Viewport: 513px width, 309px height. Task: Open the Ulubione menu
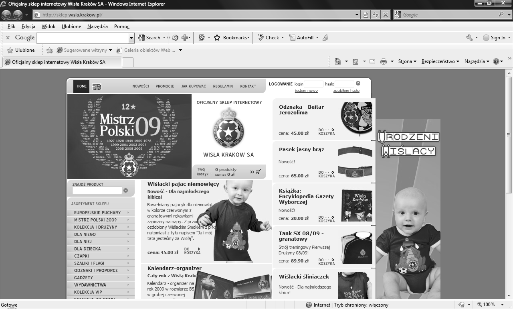[71, 26]
